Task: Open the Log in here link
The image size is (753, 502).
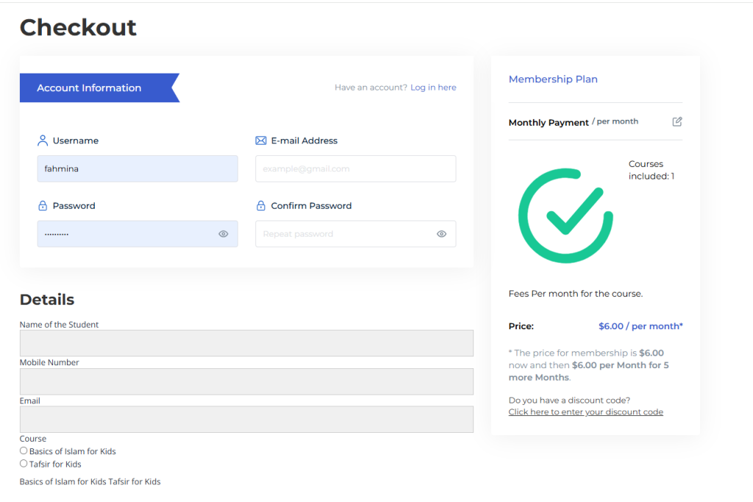Action: tap(433, 87)
